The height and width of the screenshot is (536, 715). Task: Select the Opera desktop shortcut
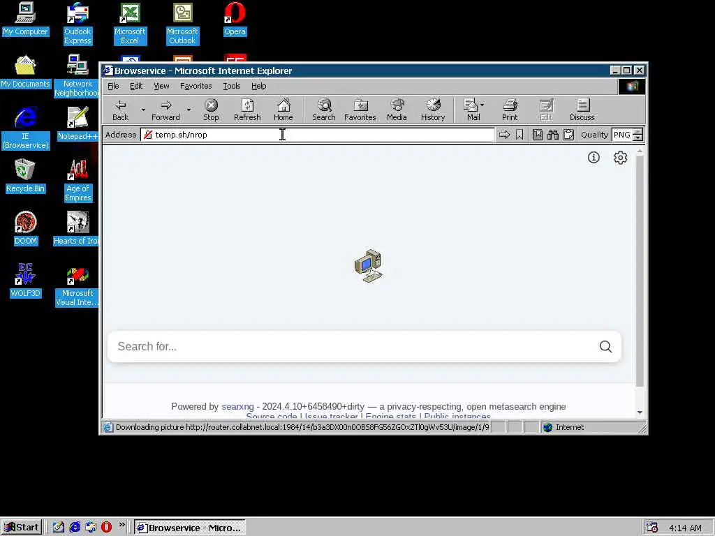235,19
